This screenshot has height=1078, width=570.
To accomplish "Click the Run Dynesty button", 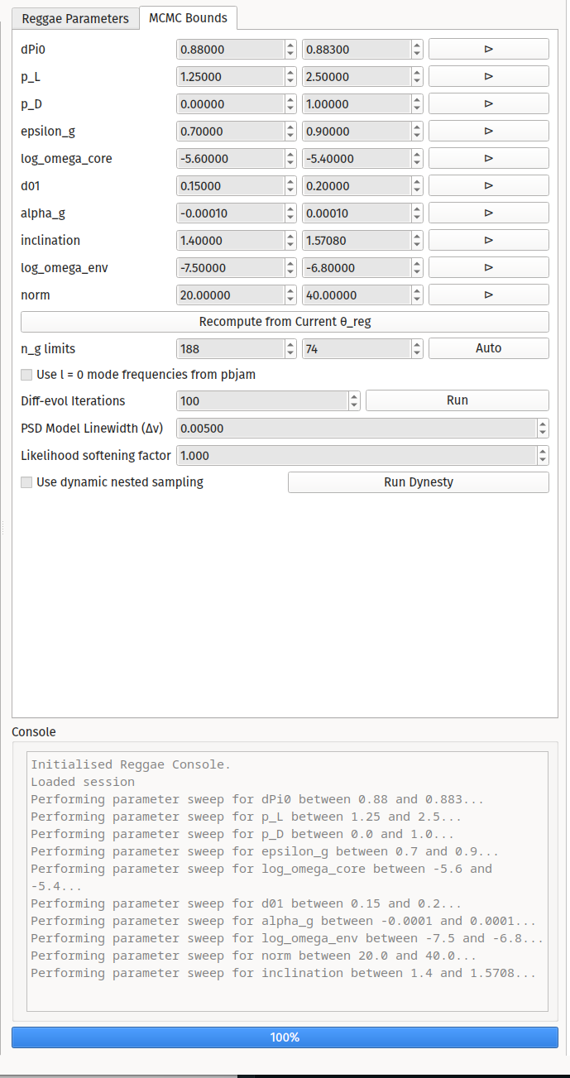I will point(419,482).
